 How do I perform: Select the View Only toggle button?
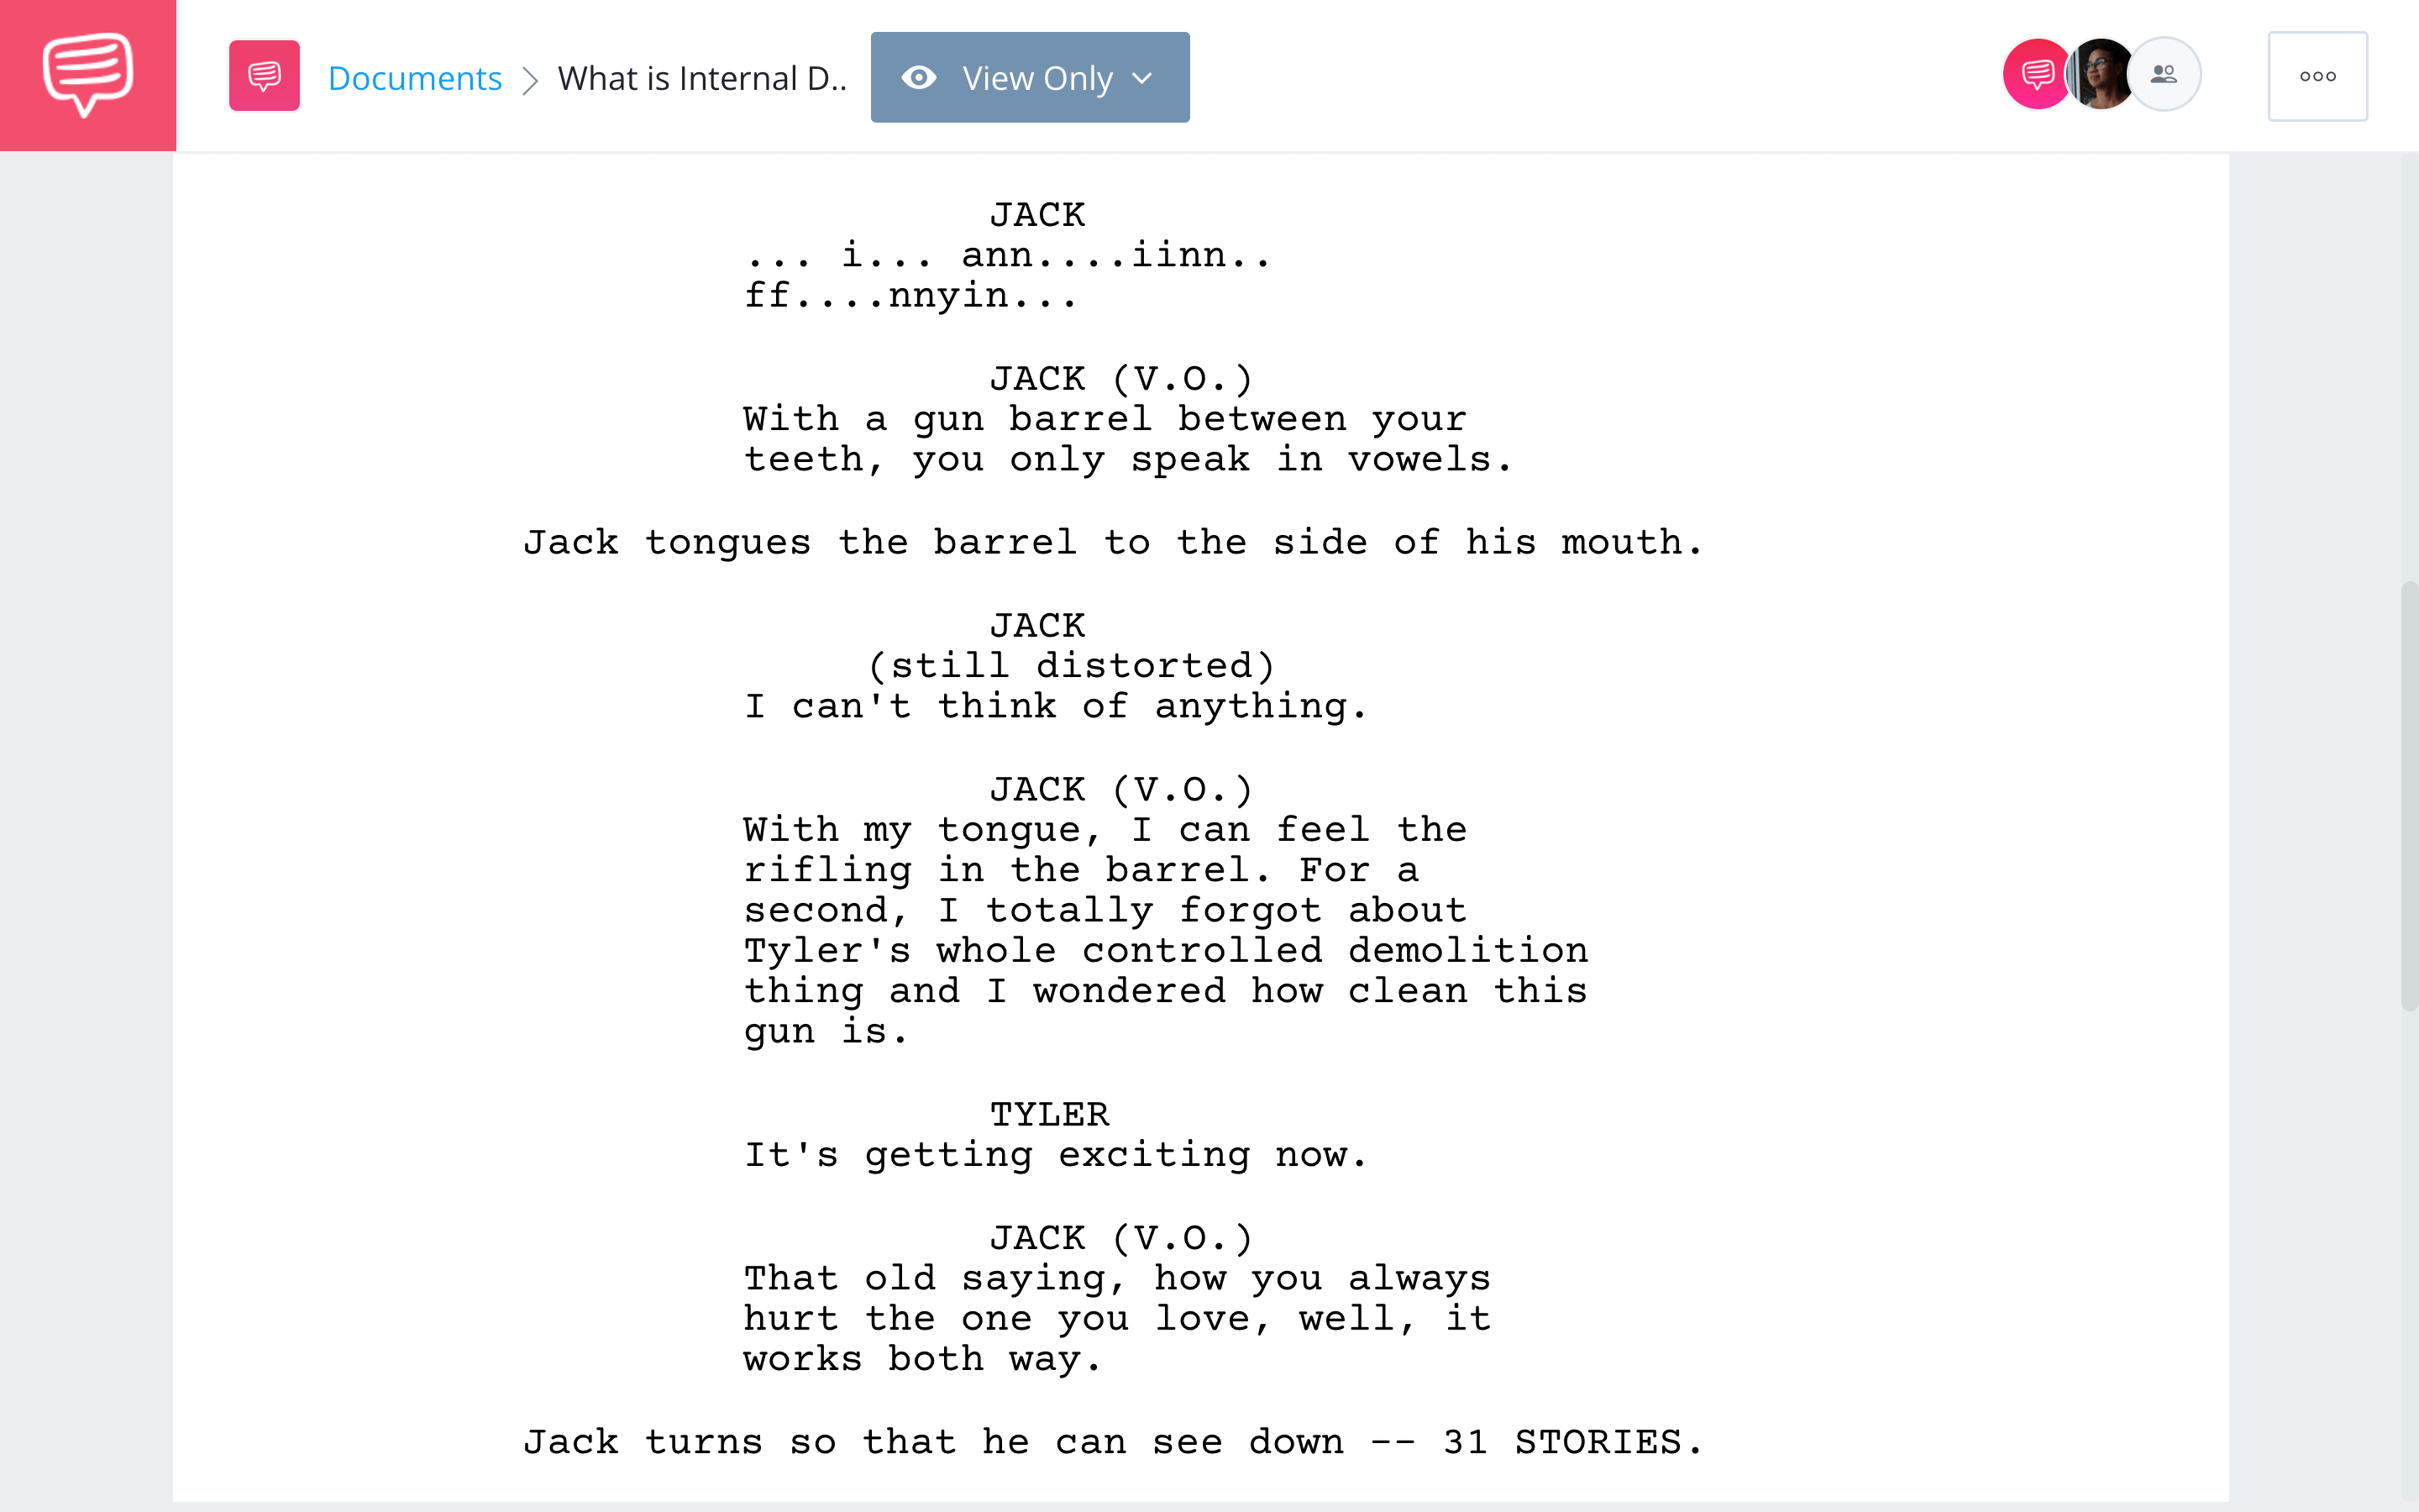[x=1029, y=76]
